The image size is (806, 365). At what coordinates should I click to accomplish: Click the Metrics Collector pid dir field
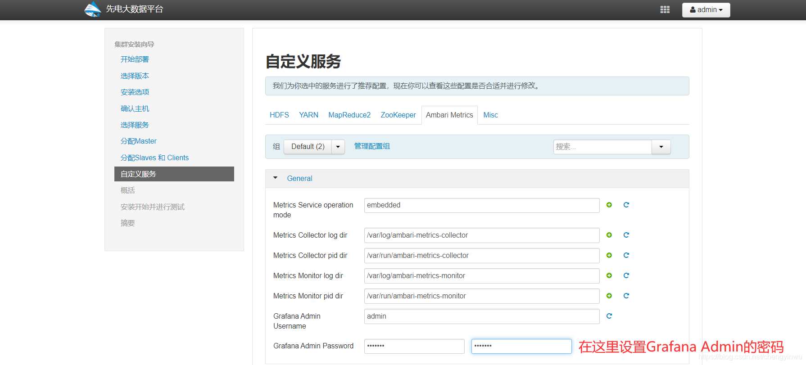482,256
